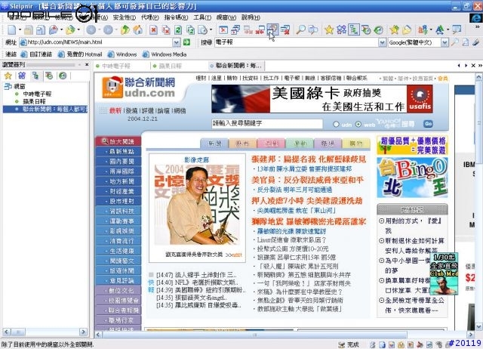
Task: Open the 說明(H) menu
Action: point(251,17)
